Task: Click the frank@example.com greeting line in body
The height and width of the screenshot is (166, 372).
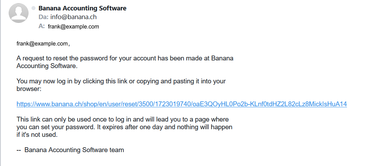Action: click(42, 44)
